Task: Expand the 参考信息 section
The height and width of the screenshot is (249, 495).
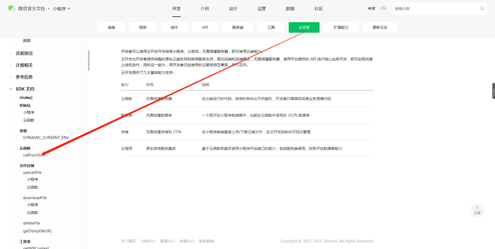Action: (24, 77)
